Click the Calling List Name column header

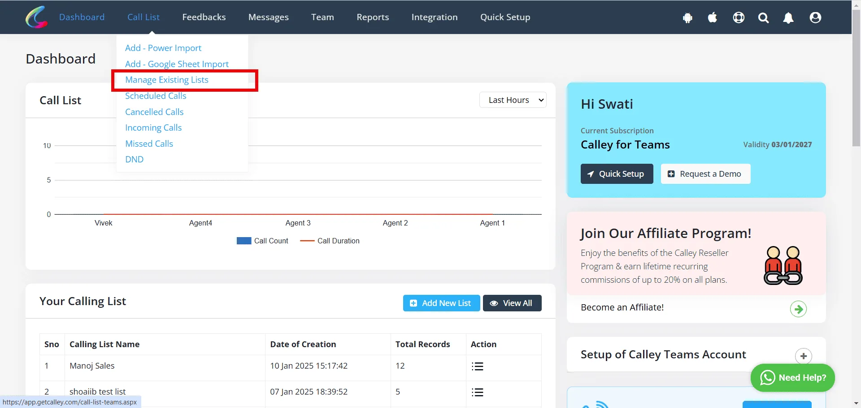(x=104, y=344)
